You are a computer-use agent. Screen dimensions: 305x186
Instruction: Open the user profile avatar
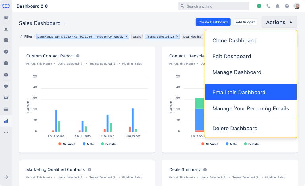click(297, 6)
